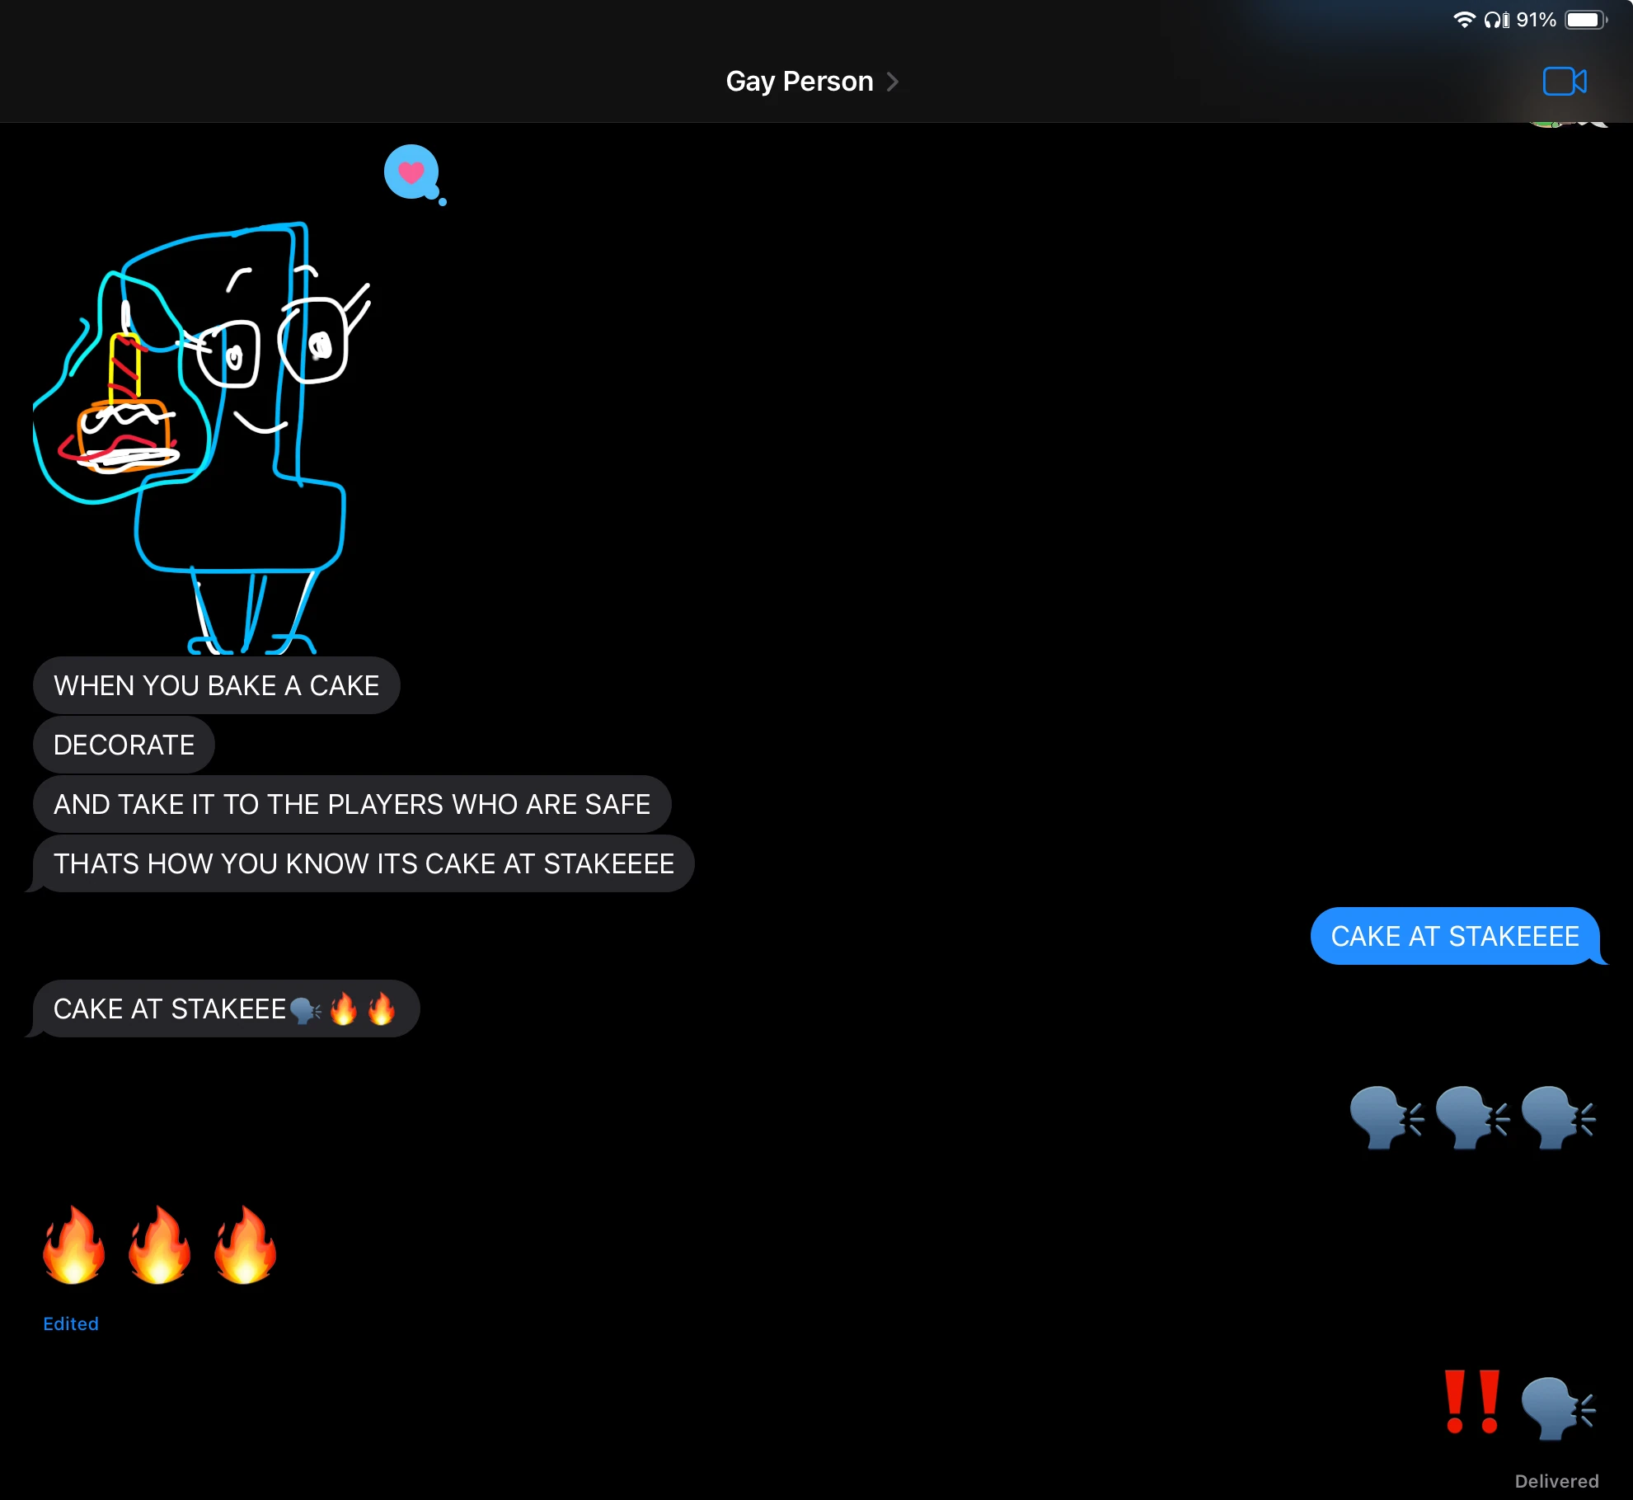The image size is (1633, 1500).
Task: Tap the double exclamation speaking head message
Action: point(1520,1404)
